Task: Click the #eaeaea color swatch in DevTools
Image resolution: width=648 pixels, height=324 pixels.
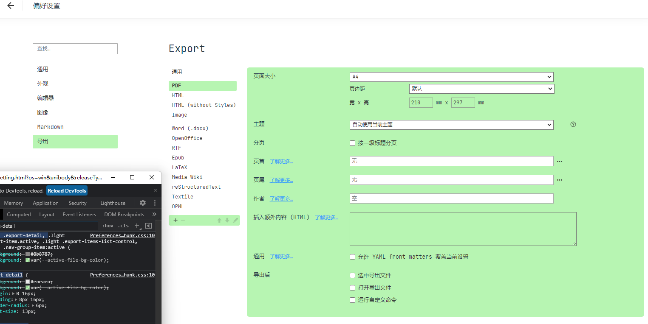Action: [28, 282]
